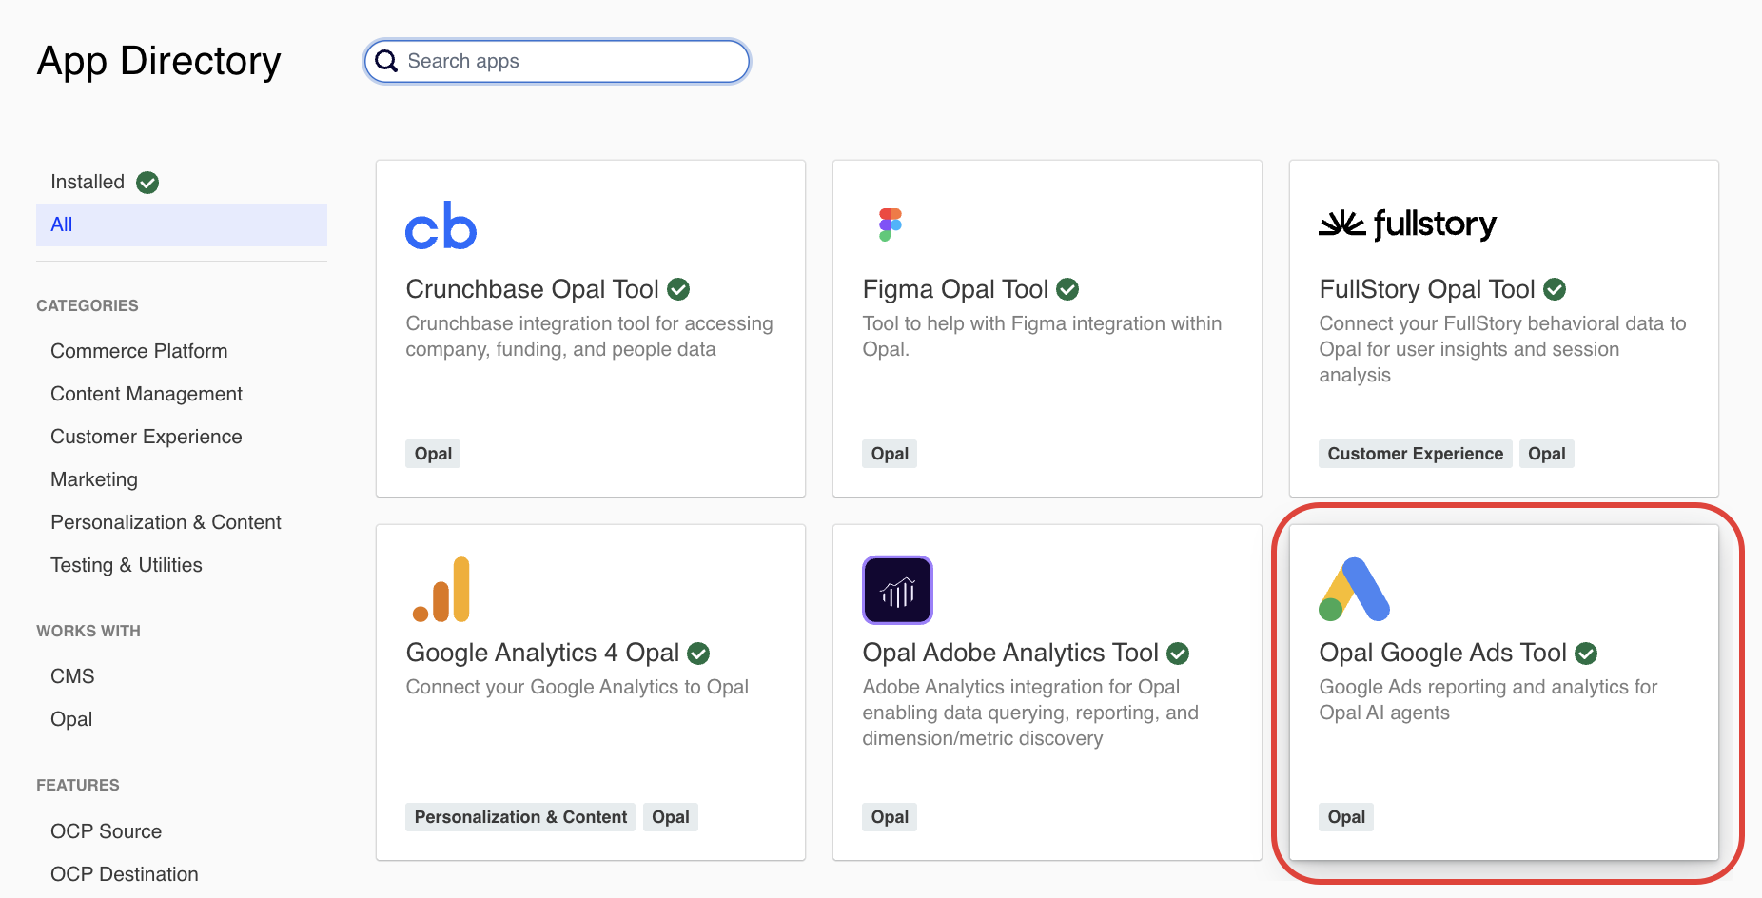
Task: Open the Marketing category
Action: (x=94, y=479)
